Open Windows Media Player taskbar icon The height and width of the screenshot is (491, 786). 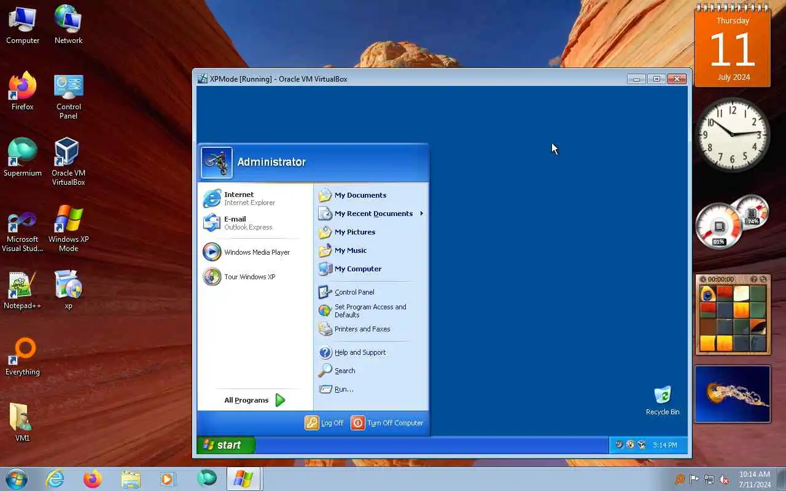coord(168,479)
